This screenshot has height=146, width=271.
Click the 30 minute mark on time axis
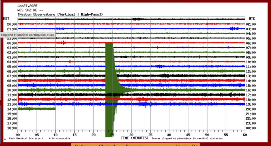point(131,134)
